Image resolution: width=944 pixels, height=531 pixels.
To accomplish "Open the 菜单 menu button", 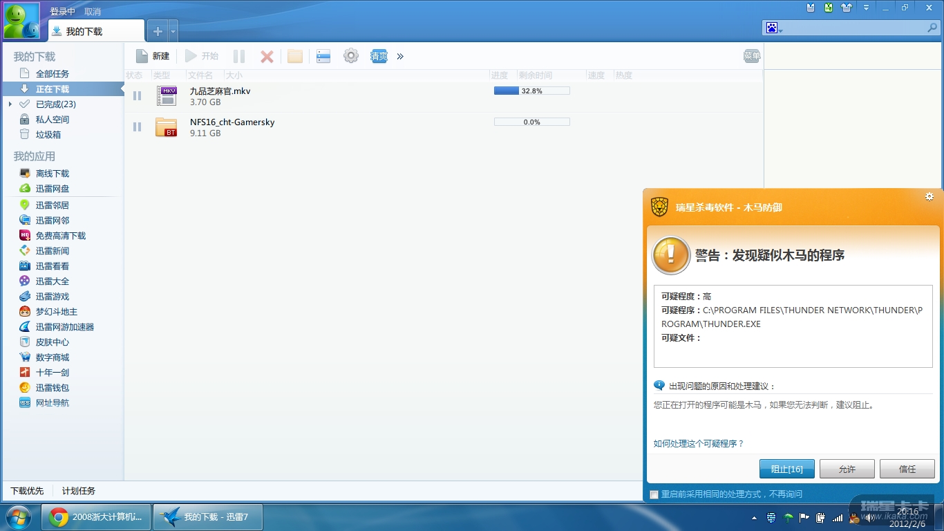I will [752, 56].
